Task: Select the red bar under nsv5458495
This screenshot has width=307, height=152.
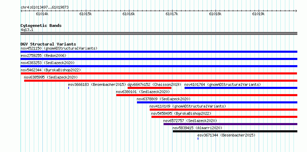Action: pos(224,117)
